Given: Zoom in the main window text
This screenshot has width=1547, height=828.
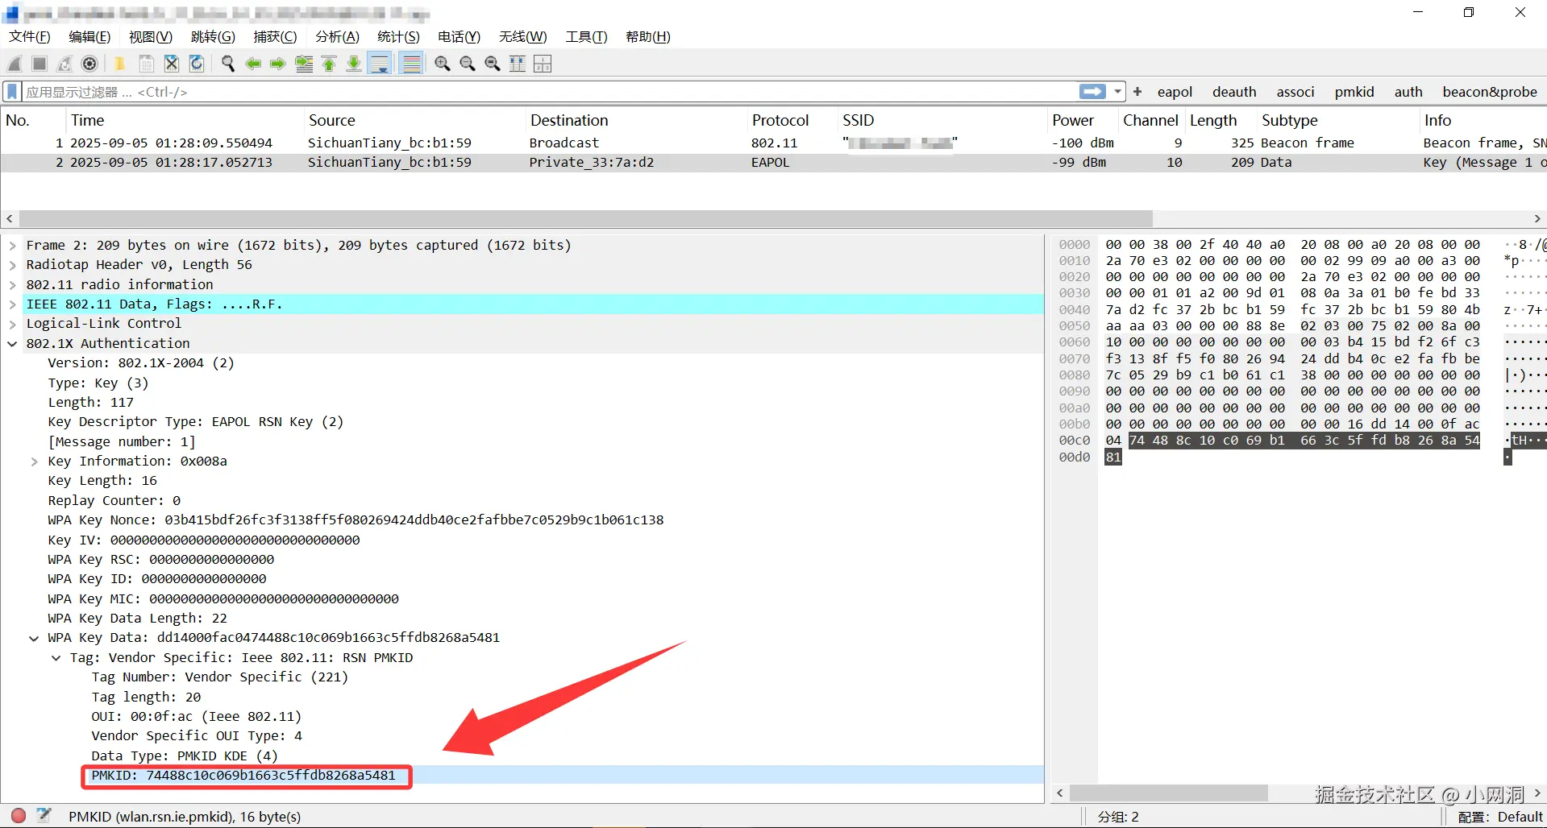Looking at the screenshot, I should (442, 64).
